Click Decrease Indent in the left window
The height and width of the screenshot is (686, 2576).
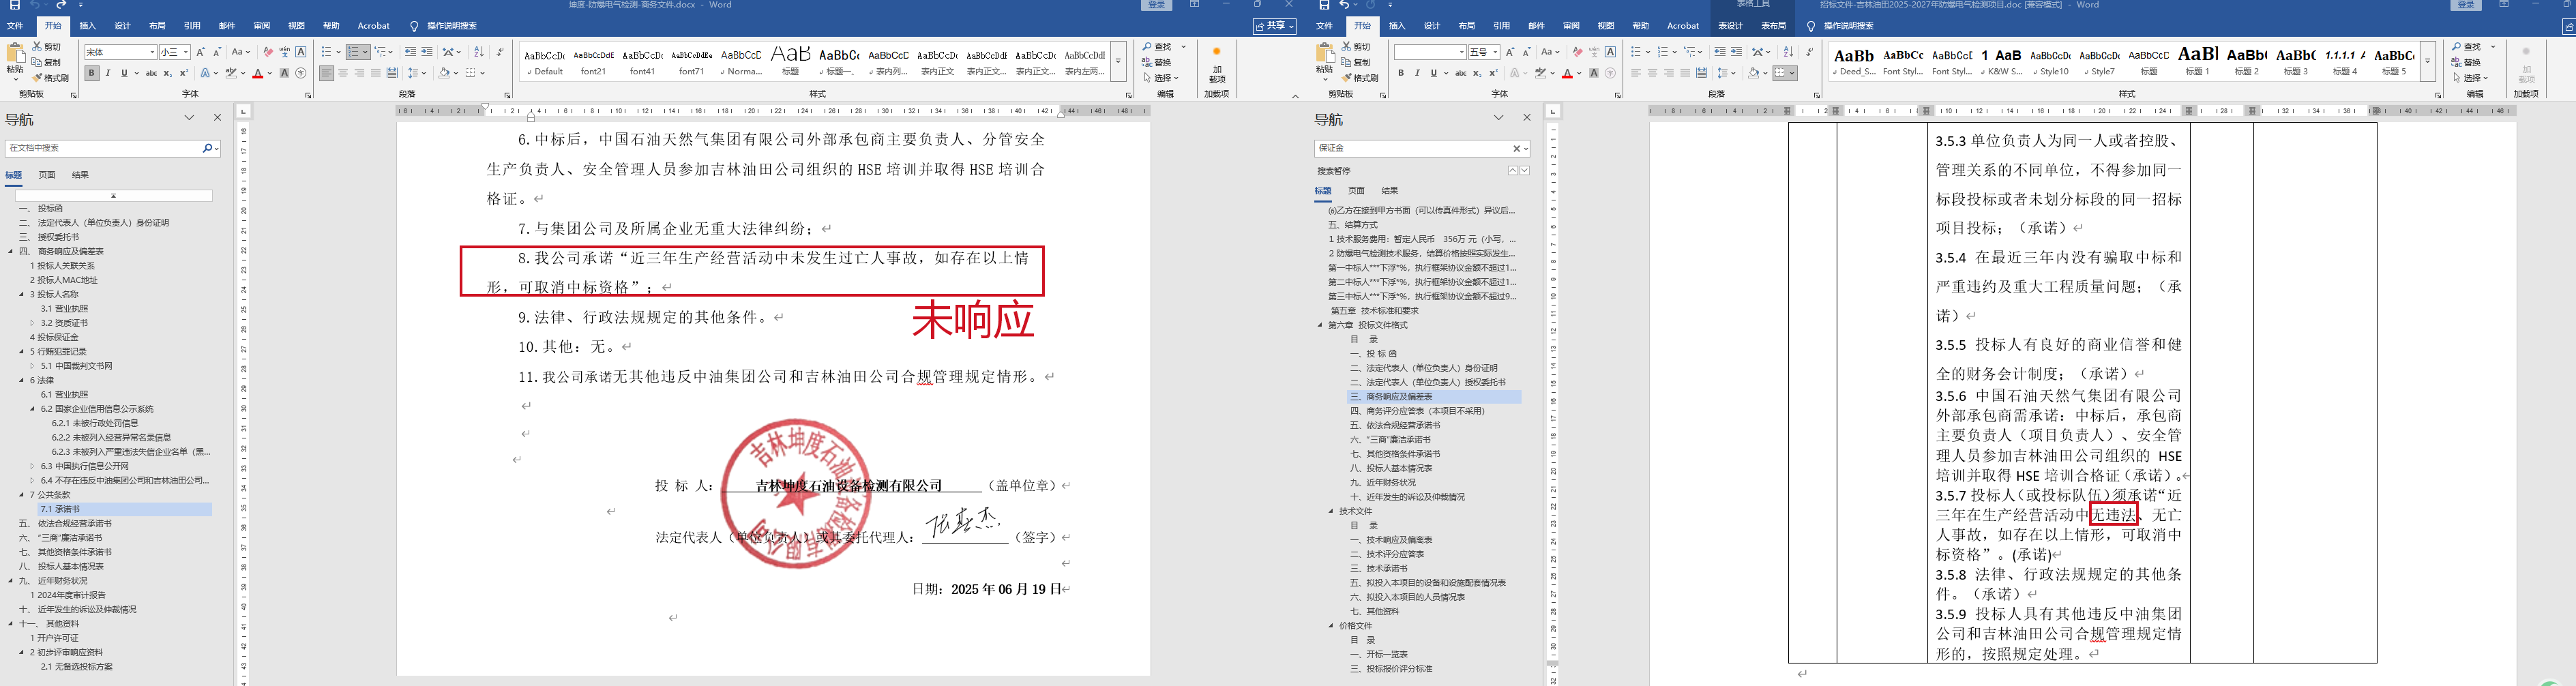(x=410, y=52)
